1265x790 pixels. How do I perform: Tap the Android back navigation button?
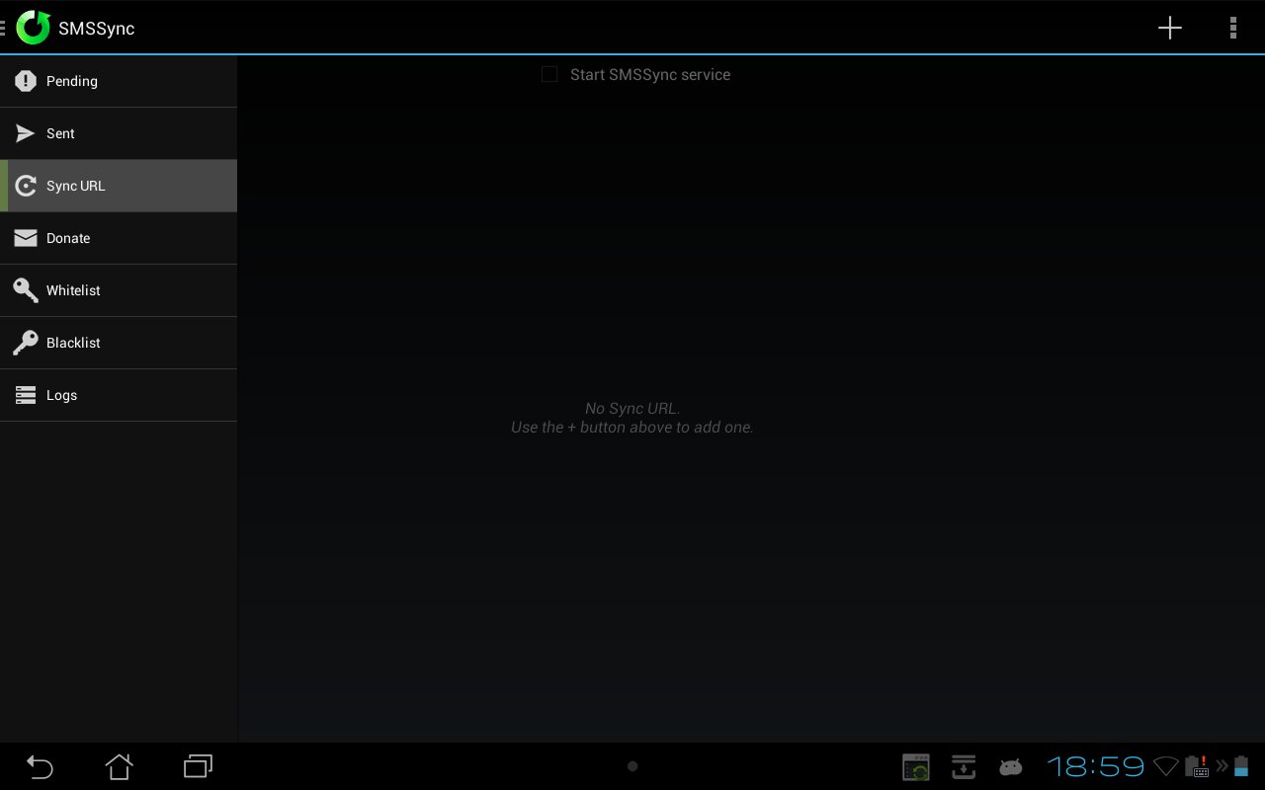coord(40,766)
